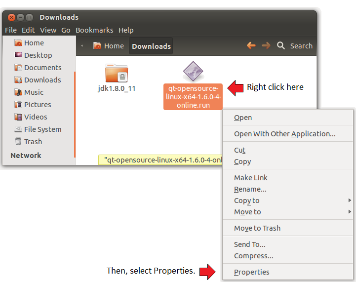The height and width of the screenshot is (282, 356).
Task: Open the File menu
Action: [x=11, y=30]
